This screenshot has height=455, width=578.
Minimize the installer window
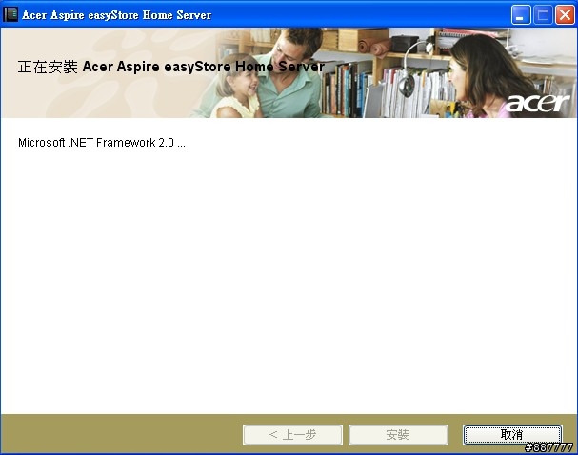pyautogui.click(x=521, y=15)
